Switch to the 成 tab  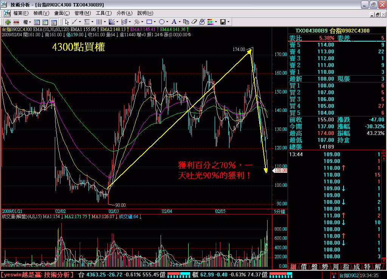357,267
